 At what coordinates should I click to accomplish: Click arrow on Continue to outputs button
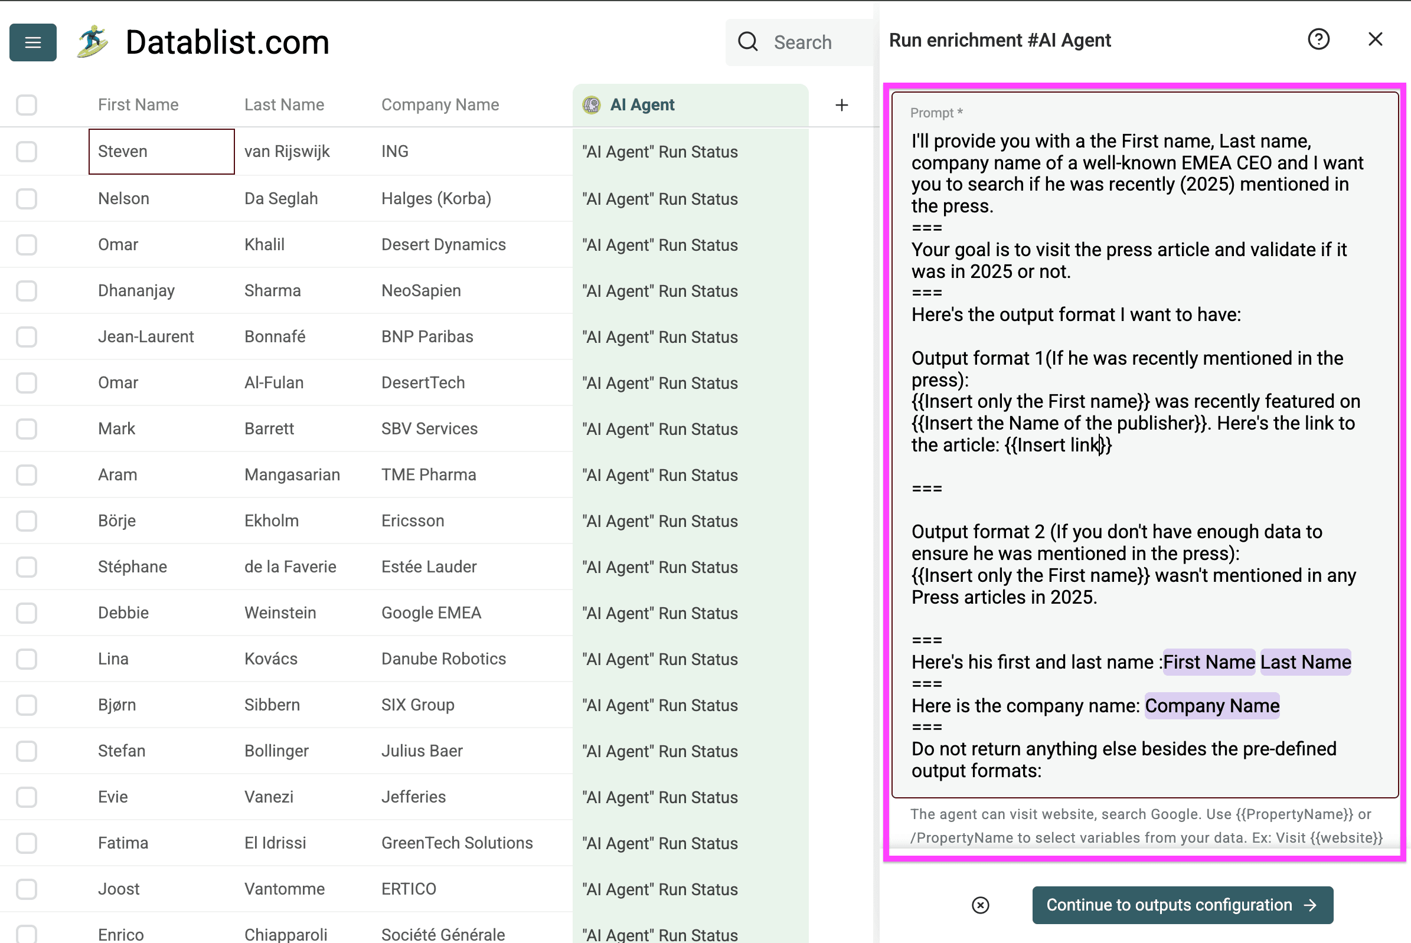click(x=1311, y=905)
